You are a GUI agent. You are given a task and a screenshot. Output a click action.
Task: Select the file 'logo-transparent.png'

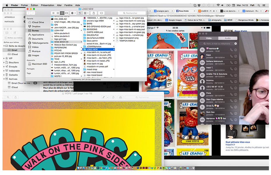[127, 38]
